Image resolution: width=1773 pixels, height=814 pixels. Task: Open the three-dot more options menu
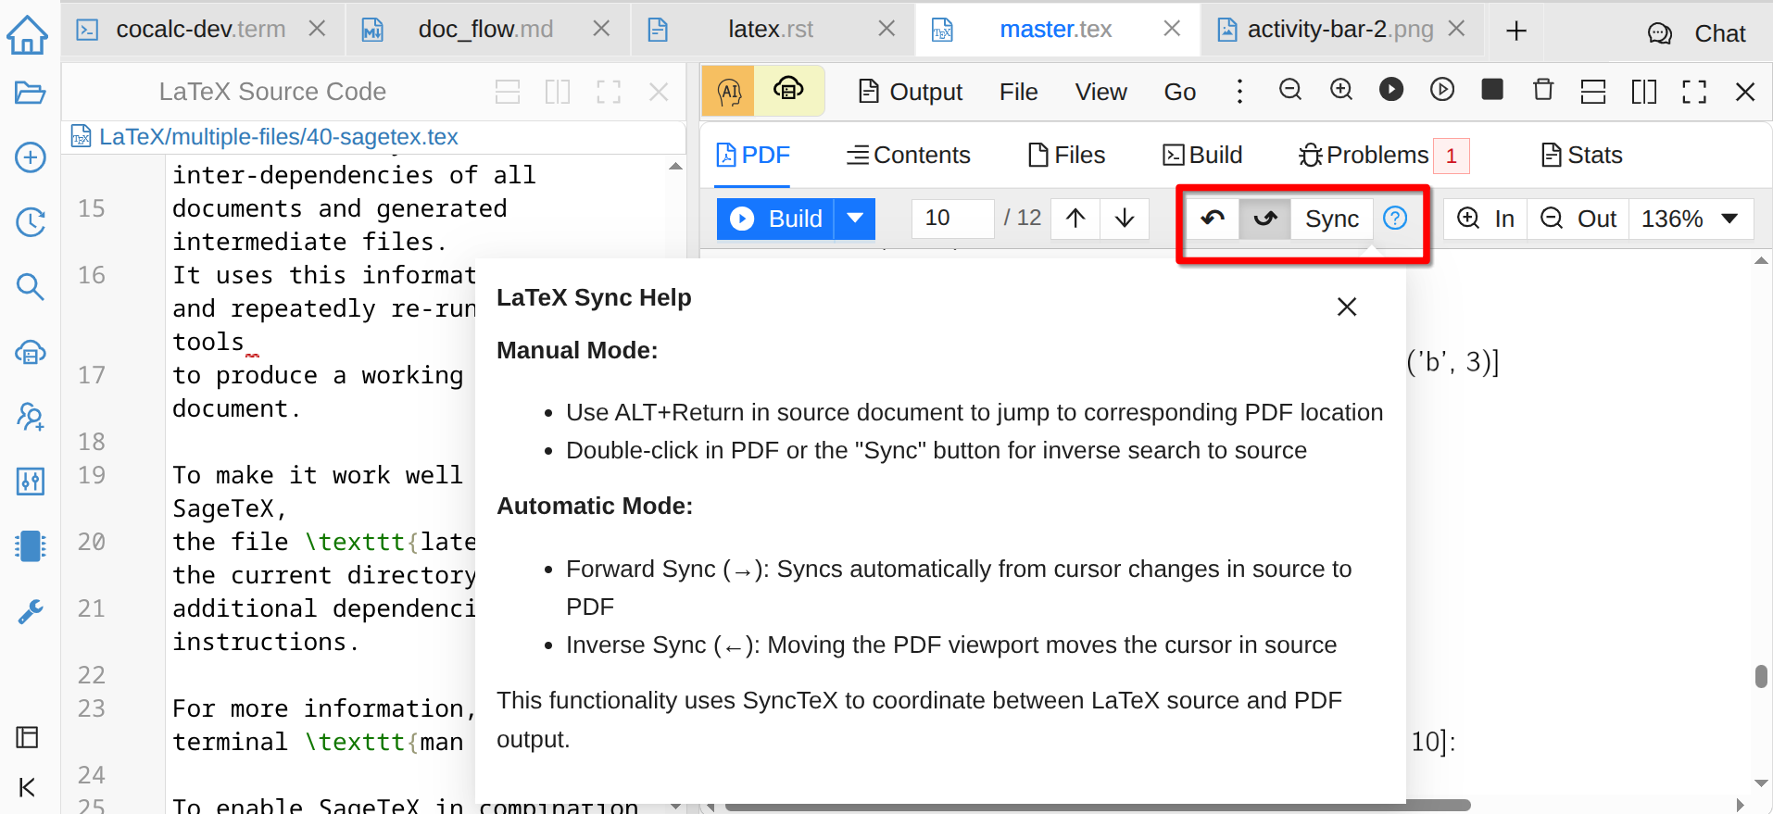pos(1239,92)
